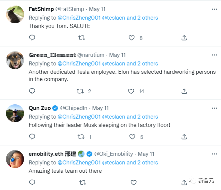
Task: Retweet Green_Element's tweet with 2 retweets
Action: [80, 91]
